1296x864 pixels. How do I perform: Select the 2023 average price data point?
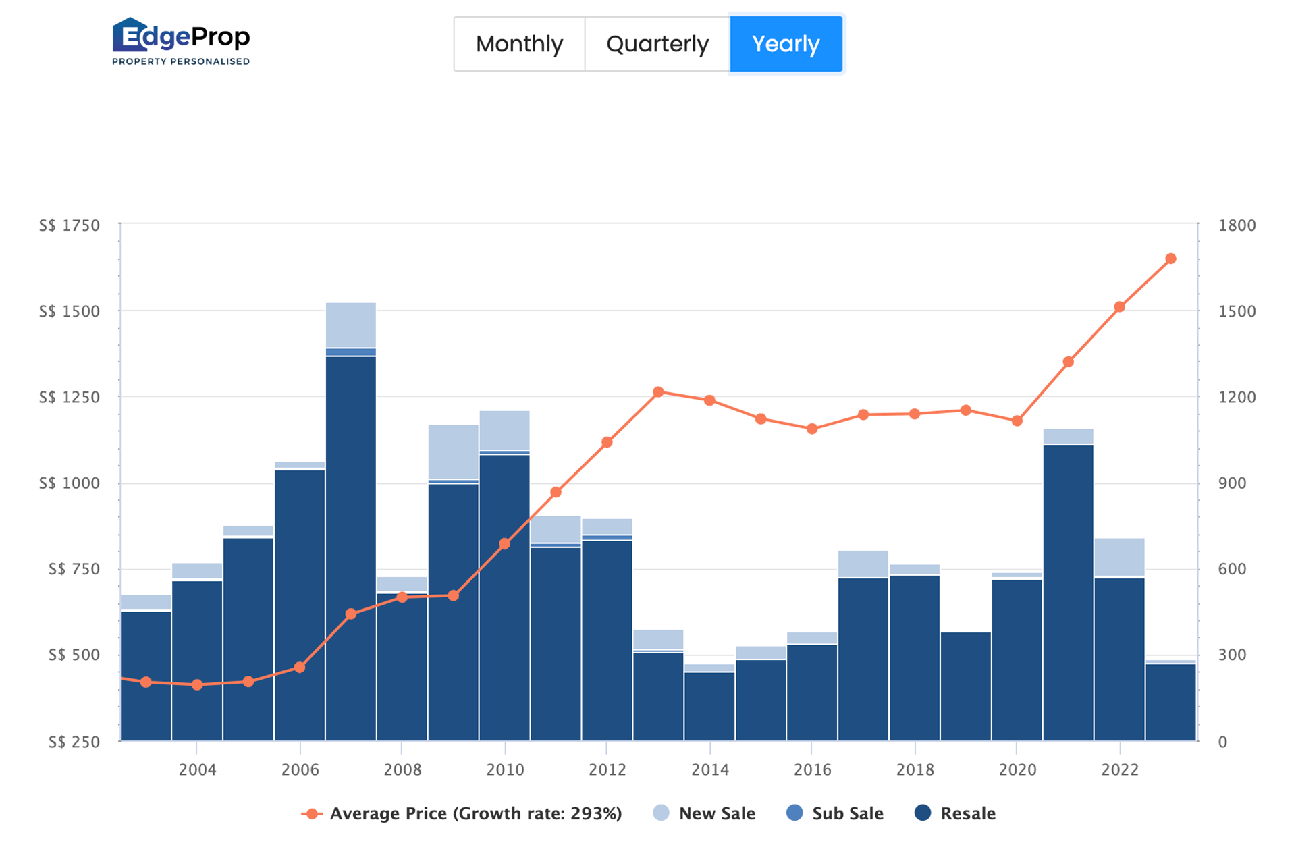[1171, 259]
